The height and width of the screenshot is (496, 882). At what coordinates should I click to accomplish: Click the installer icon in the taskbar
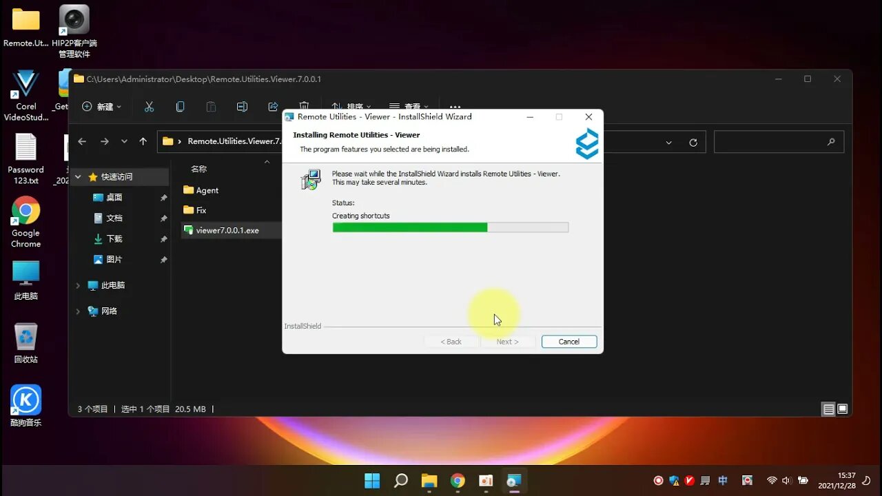pyautogui.click(x=514, y=481)
